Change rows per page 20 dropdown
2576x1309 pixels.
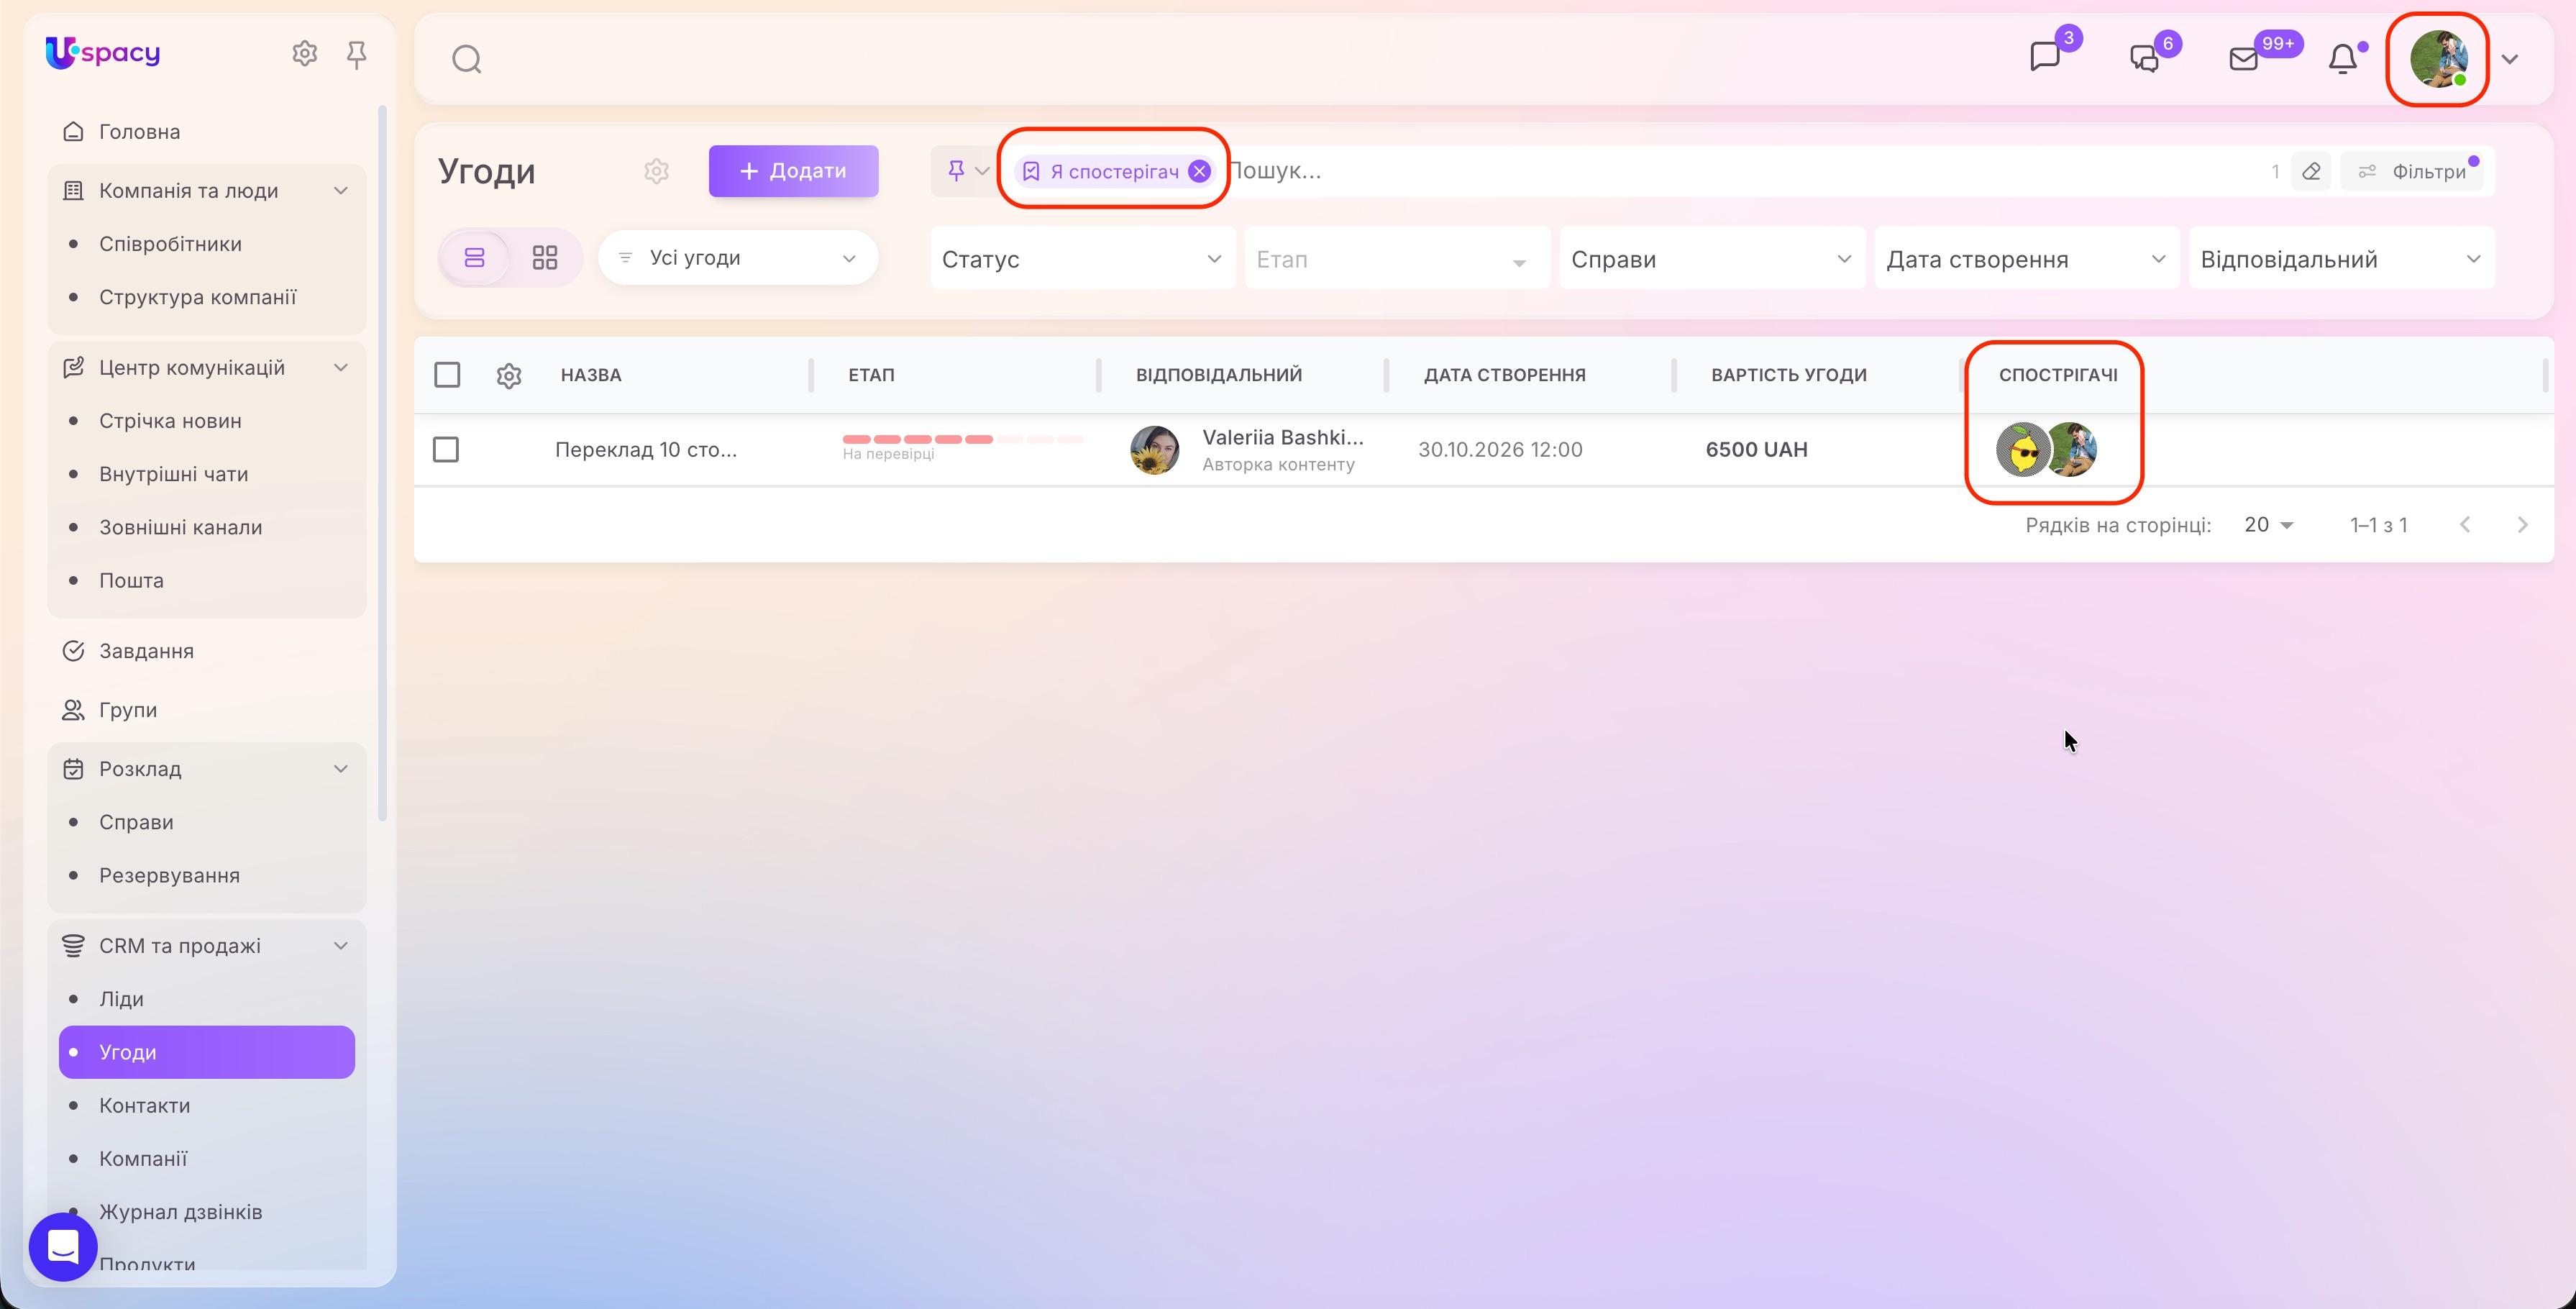tap(2268, 525)
